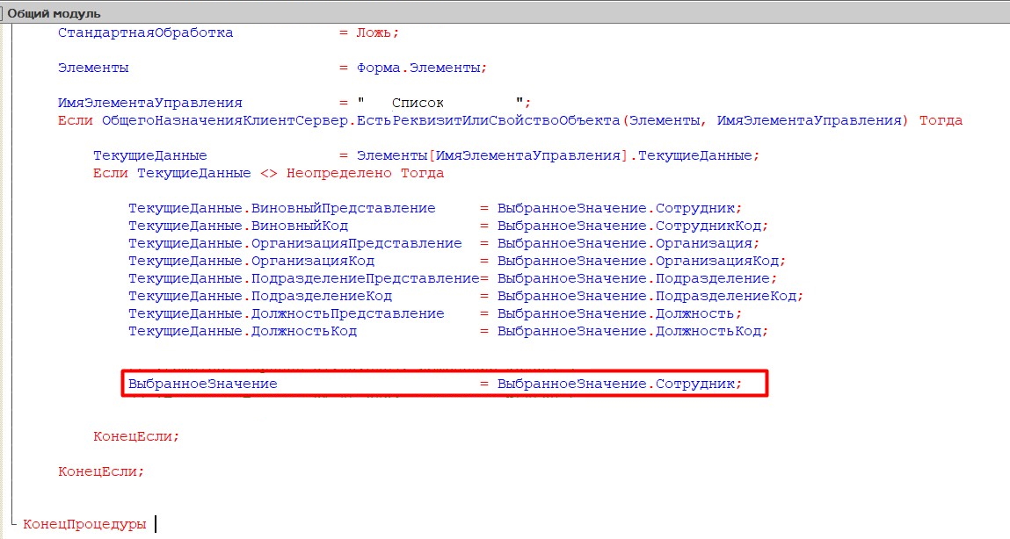Click the word "СтандартнаяОбработка" in the code
Viewport: 1010px width, 539px height.
pos(146,32)
